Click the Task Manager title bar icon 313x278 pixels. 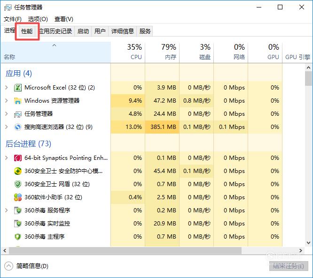(x=8, y=8)
